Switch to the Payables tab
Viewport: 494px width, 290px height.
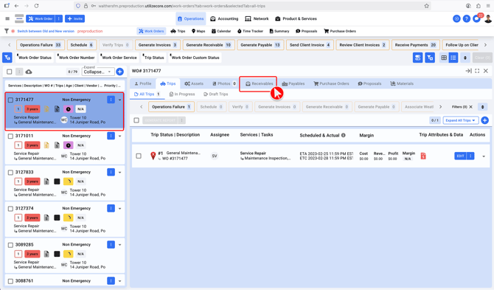(293, 83)
